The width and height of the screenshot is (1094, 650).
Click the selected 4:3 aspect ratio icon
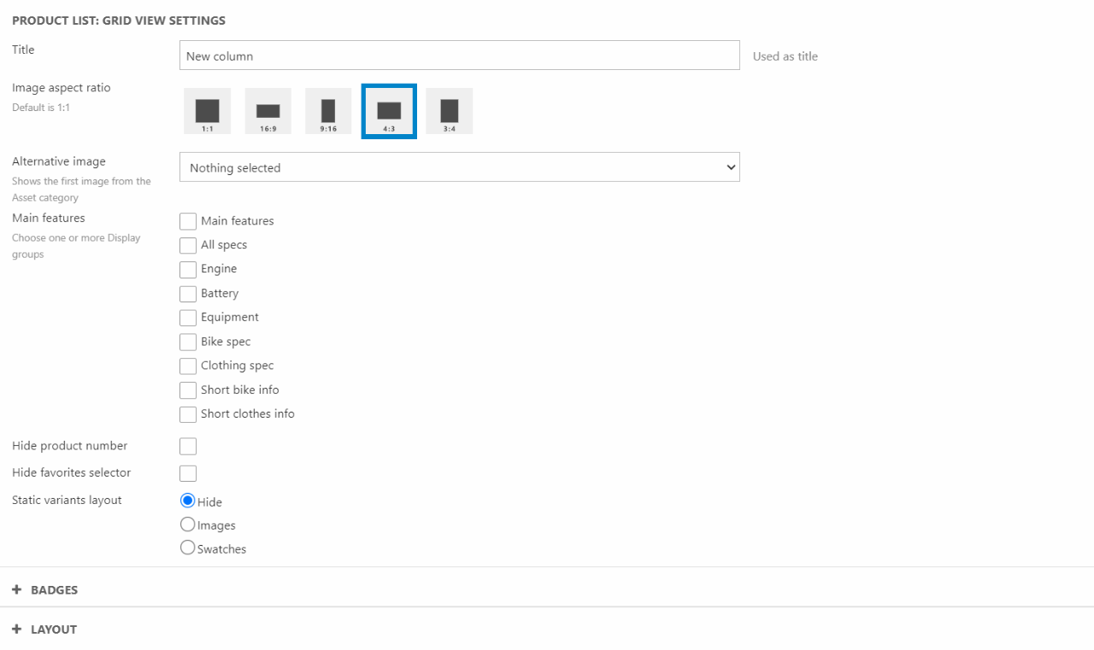pyautogui.click(x=389, y=111)
